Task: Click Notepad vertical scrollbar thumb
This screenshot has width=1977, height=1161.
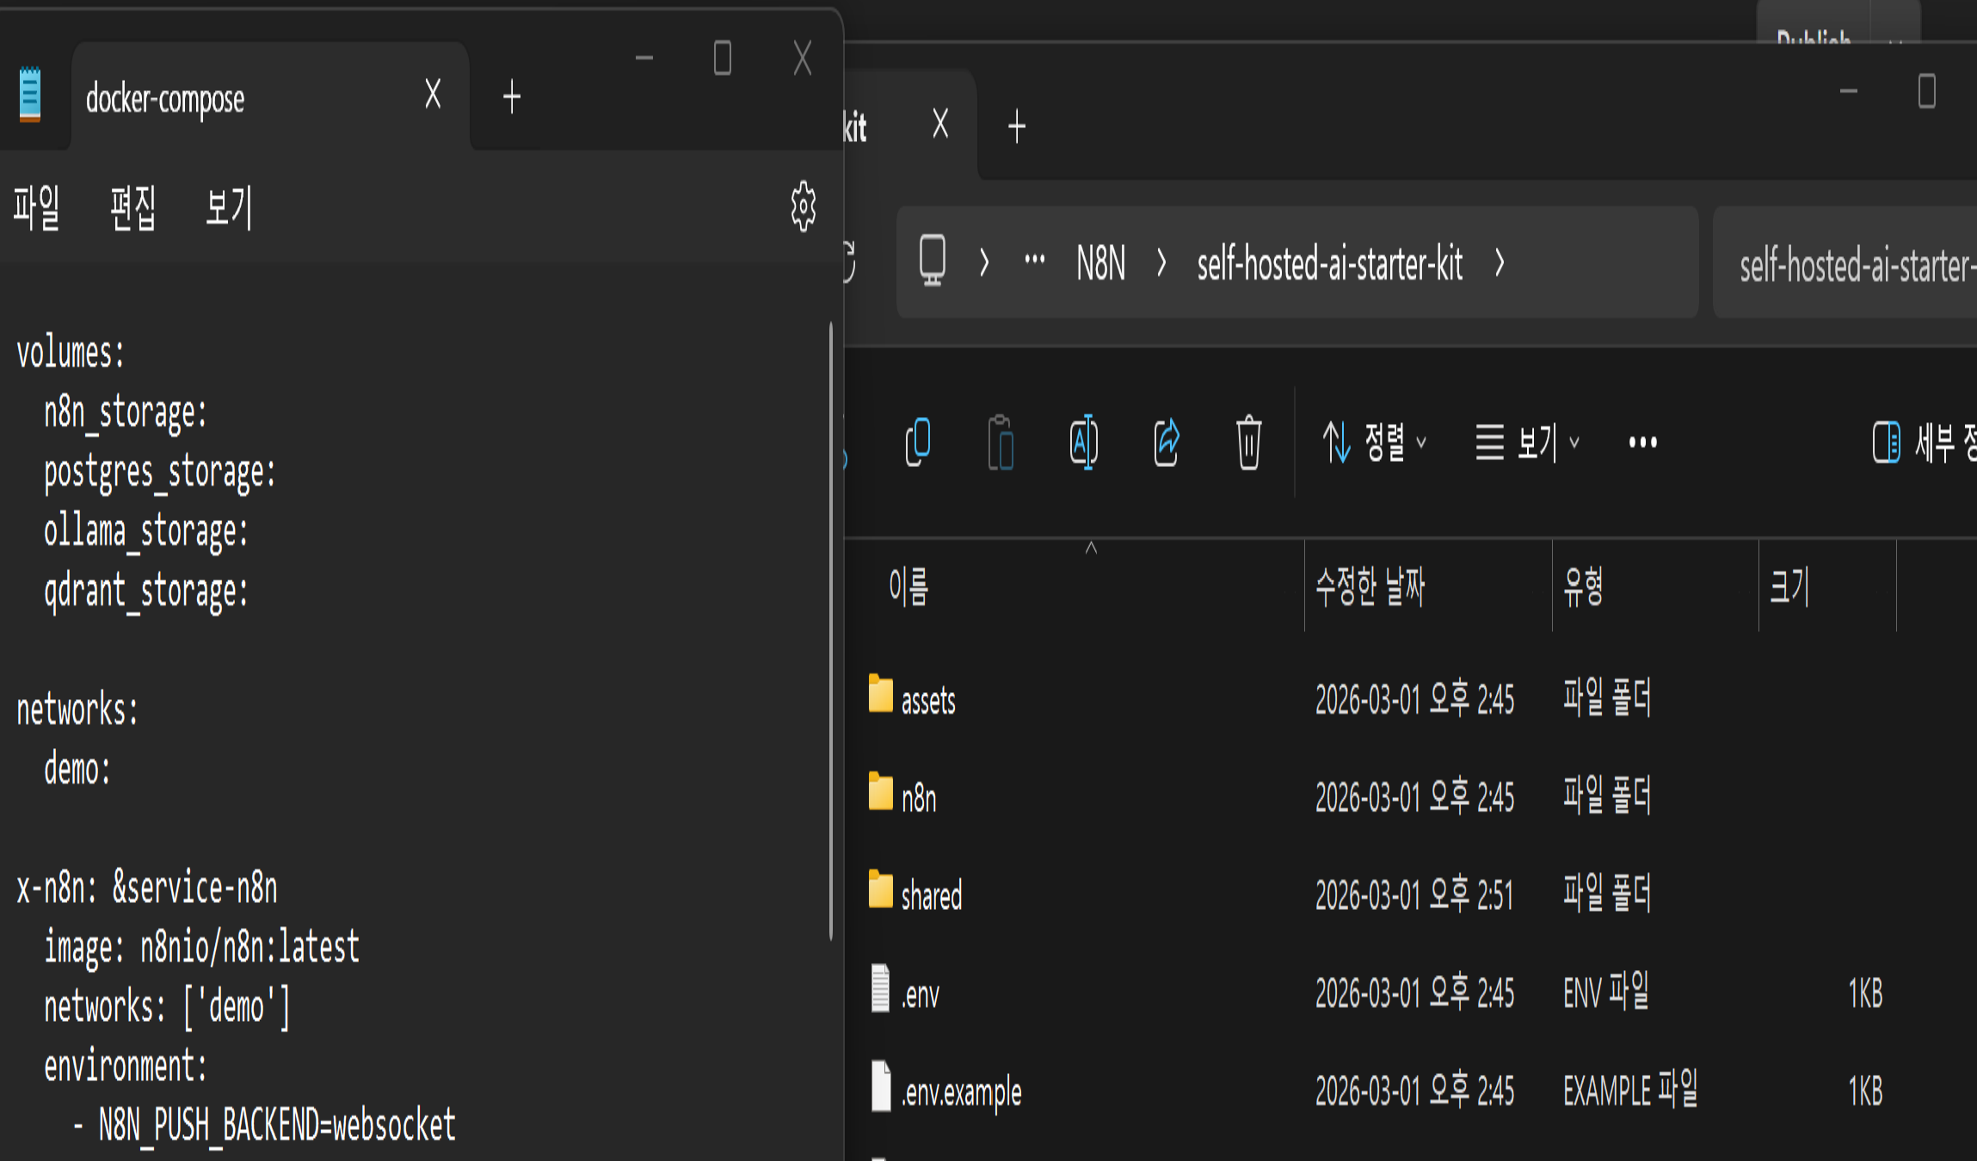Action: pyautogui.click(x=830, y=631)
